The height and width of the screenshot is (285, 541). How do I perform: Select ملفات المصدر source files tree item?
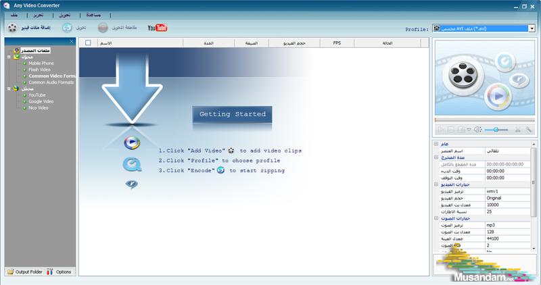(36, 51)
